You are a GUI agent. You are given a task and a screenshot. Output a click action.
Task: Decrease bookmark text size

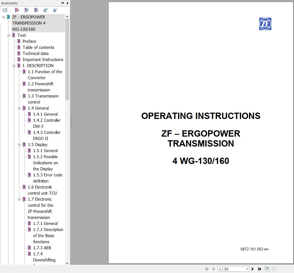tap(55, 10)
